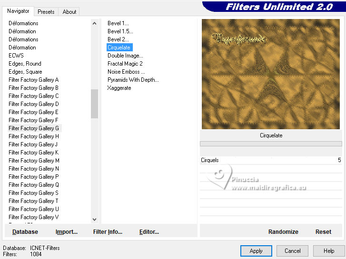Select Filter Factory Gallery N
The width and height of the screenshot is (346, 259).
[33, 169]
